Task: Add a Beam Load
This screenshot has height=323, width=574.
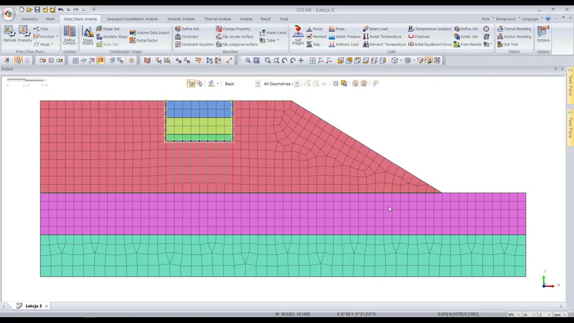Action: (375, 29)
